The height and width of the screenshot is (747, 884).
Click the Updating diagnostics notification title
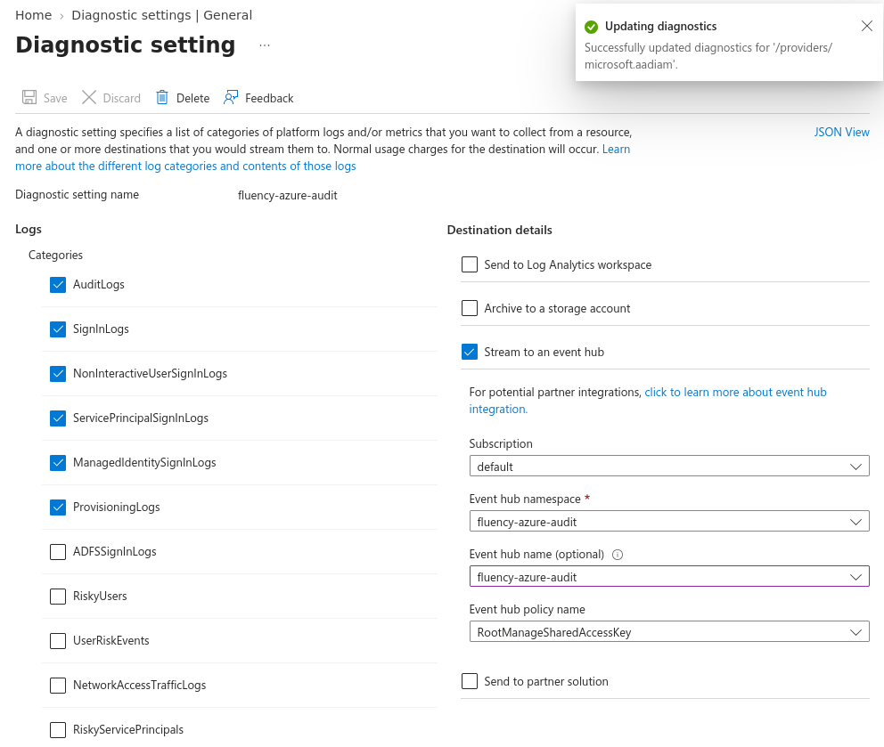tap(660, 27)
